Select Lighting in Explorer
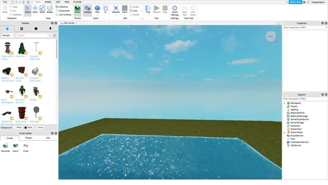 pyautogui.click(x=294, y=109)
